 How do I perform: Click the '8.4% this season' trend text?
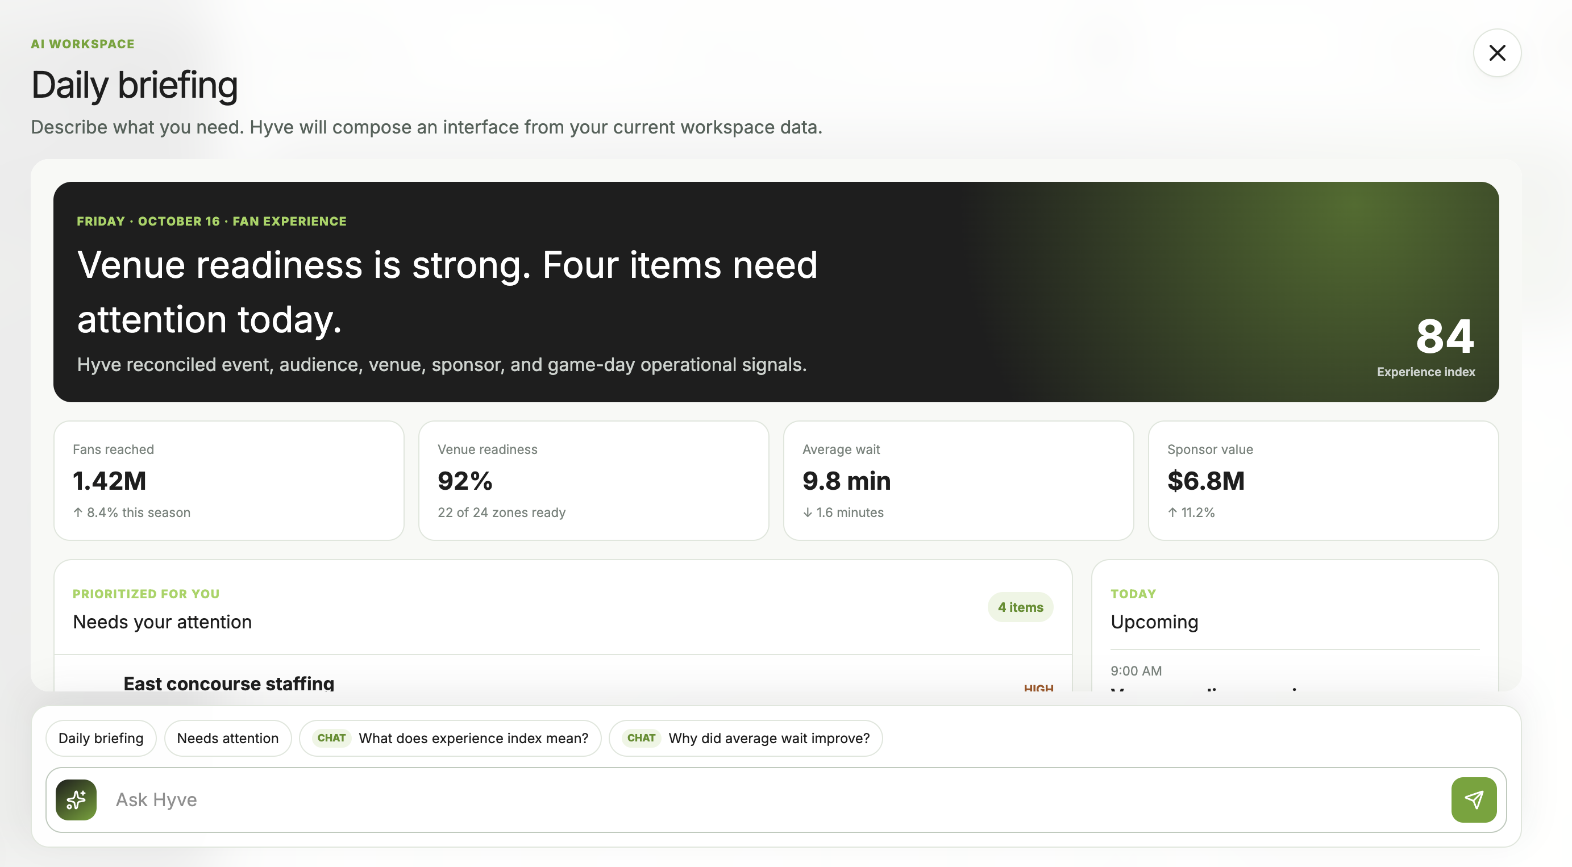pos(132,512)
